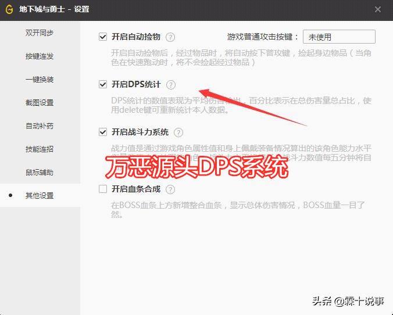Image resolution: width=393 pixels, height=315 pixels.
Task: Show the 技能连招 settings
Action: pyautogui.click(x=40, y=149)
